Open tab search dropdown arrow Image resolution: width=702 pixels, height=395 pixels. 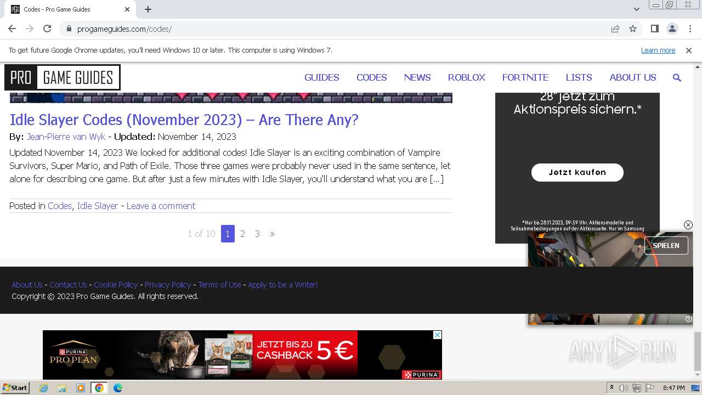coord(636,9)
